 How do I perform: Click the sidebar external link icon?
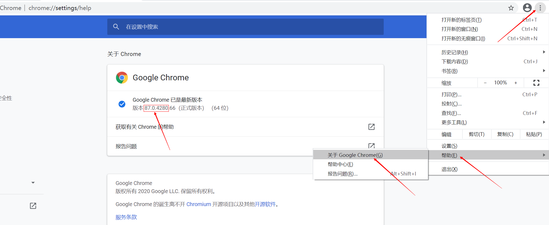coord(33,206)
